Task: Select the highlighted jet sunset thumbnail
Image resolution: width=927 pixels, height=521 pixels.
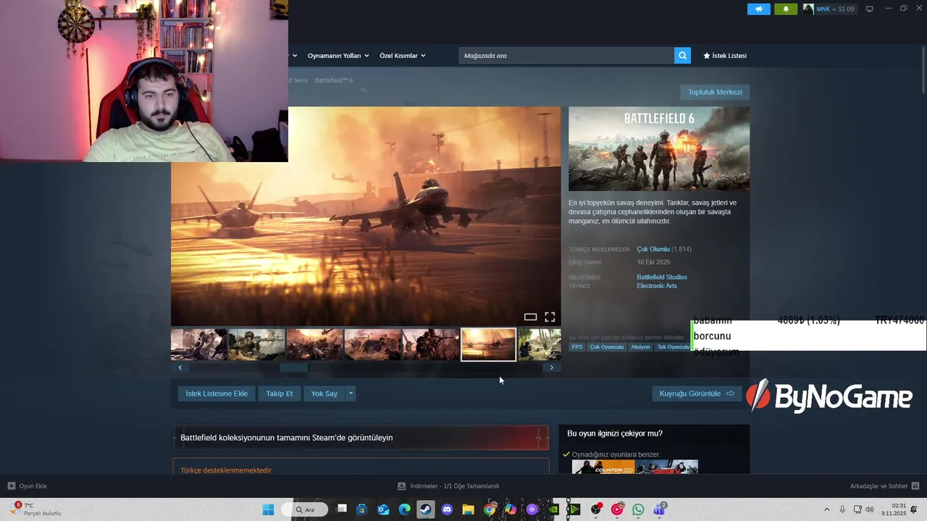Action: click(x=489, y=344)
